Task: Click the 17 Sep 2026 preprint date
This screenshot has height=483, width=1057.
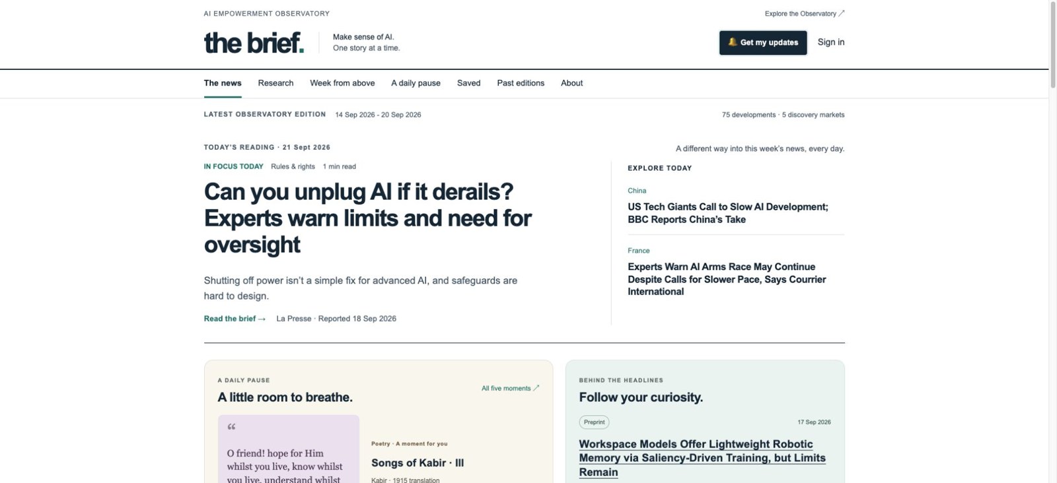Action: coord(814,422)
